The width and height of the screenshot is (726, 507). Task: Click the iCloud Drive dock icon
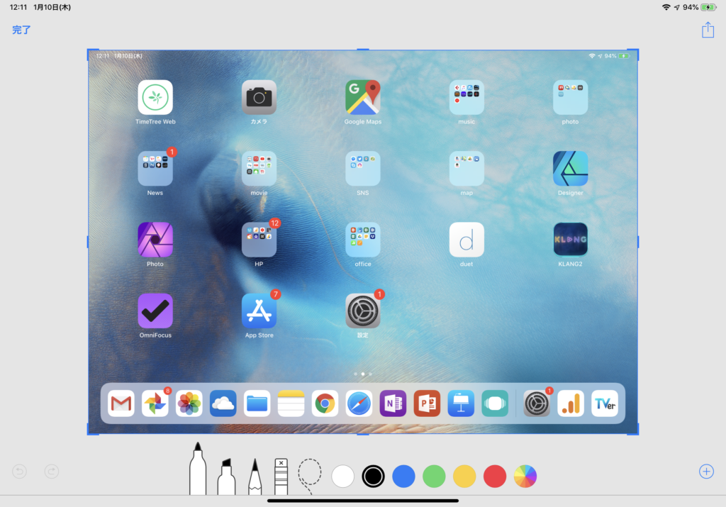coord(223,403)
